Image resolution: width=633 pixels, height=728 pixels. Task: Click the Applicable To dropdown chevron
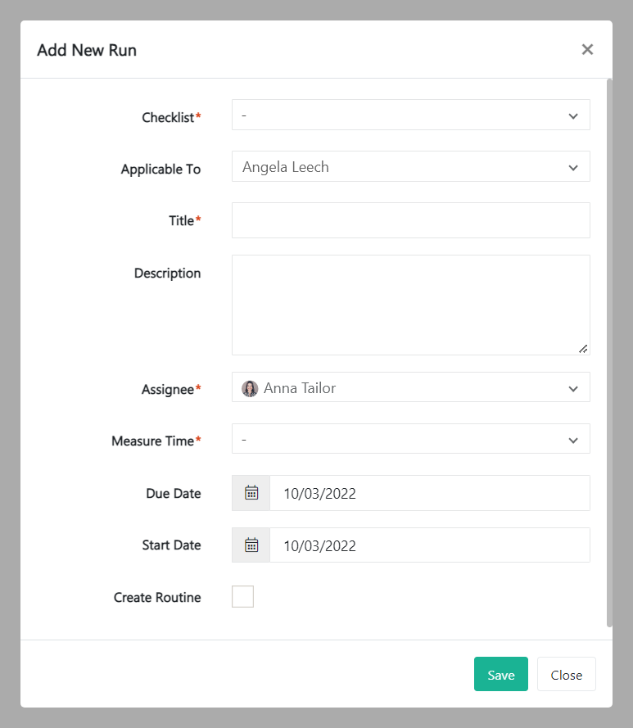tap(573, 166)
